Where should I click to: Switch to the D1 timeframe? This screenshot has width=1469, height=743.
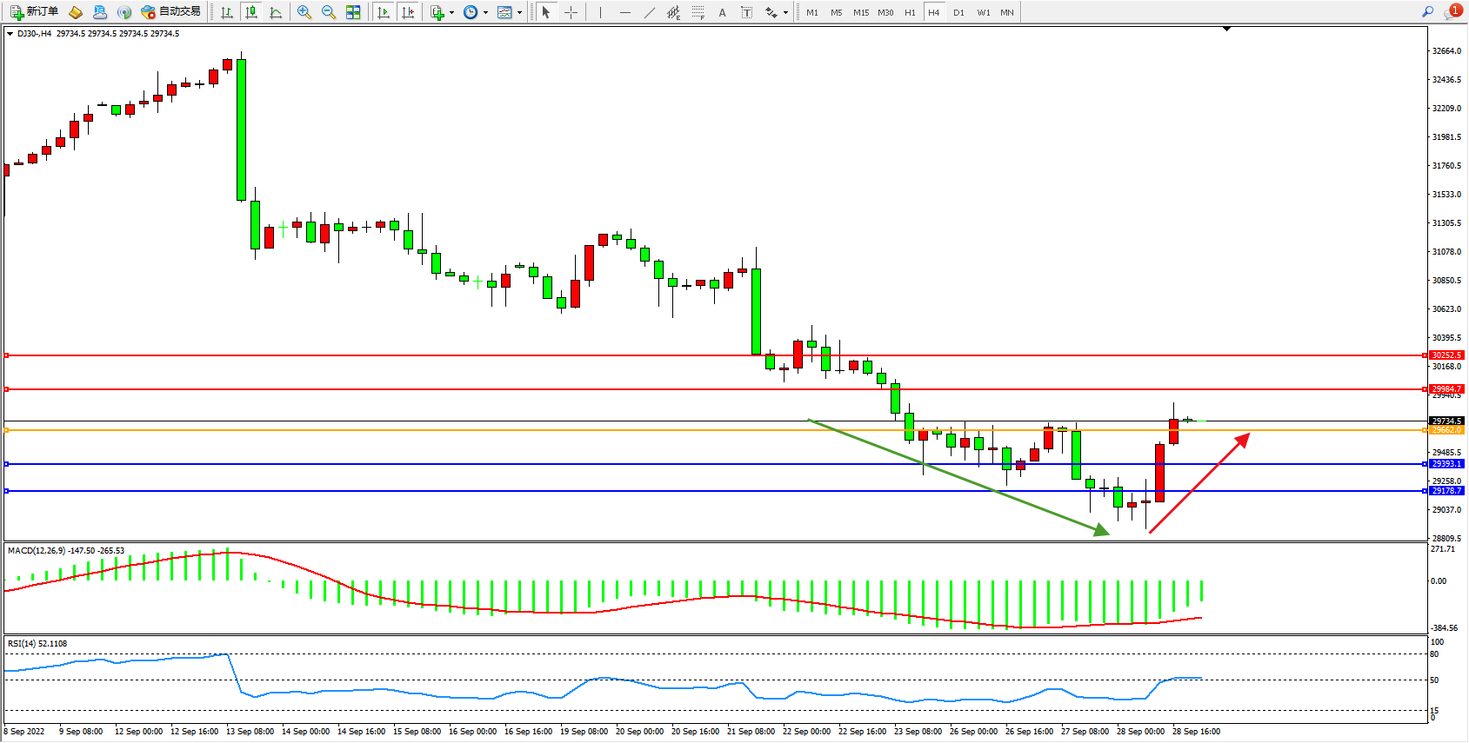point(958,13)
